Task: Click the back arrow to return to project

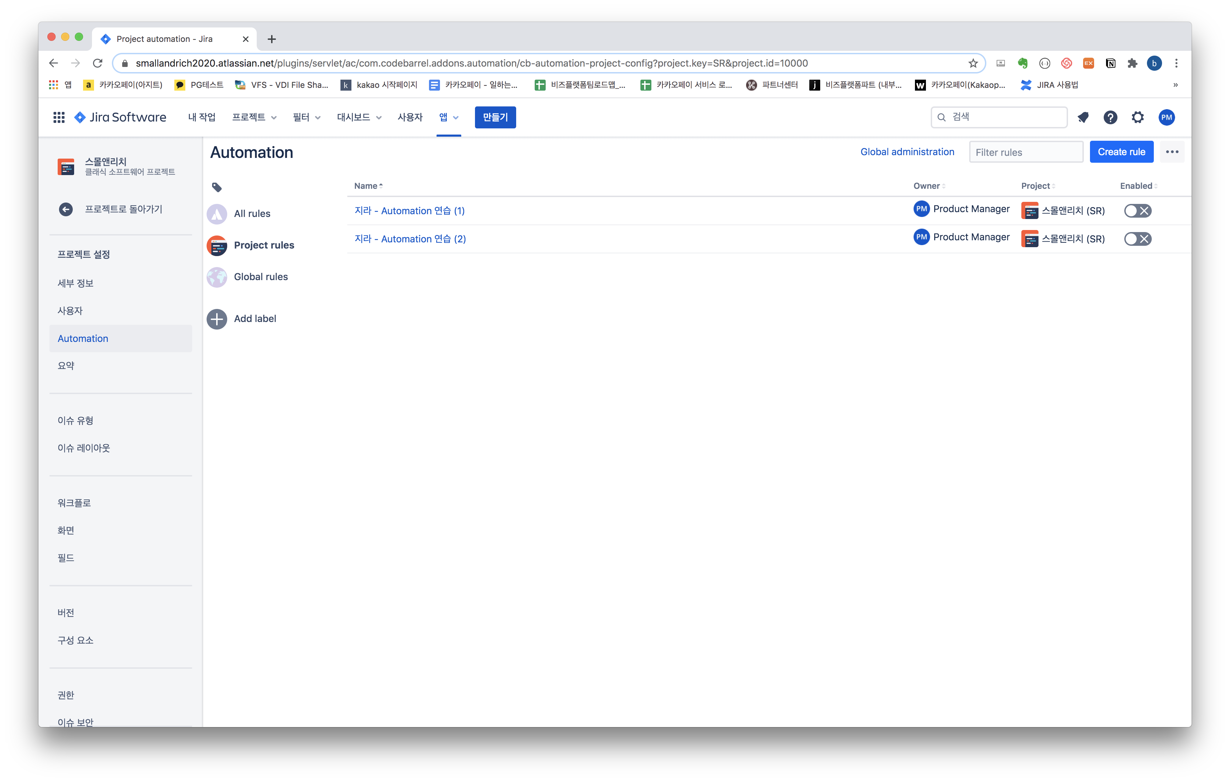Action: coord(66,209)
